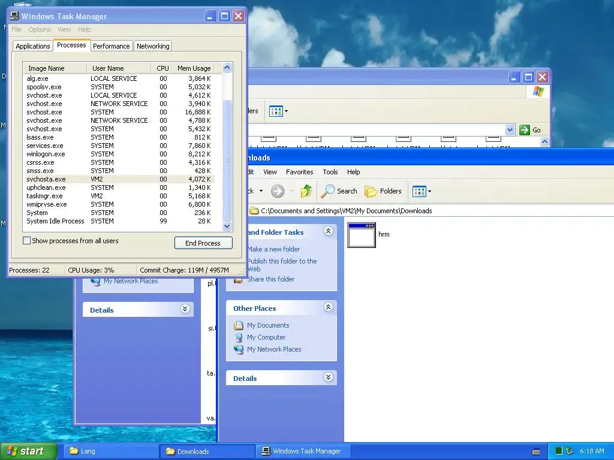
Task: Open the address bar dropdown in back Explorer
Action: click(x=510, y=130)
